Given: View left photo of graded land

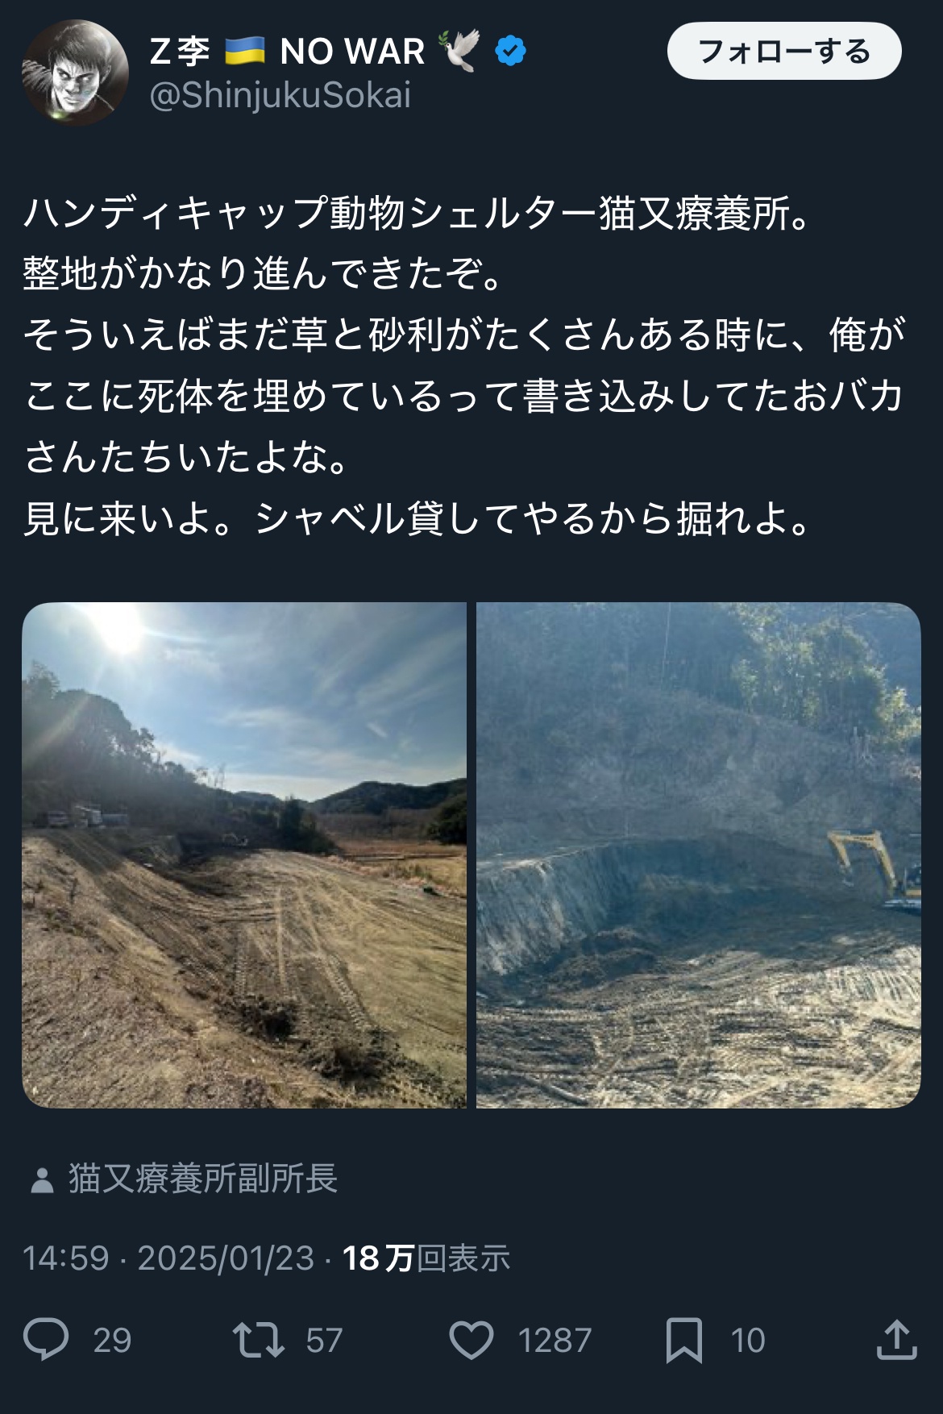Looking at the screenshot, I should [x=244, y=855].
